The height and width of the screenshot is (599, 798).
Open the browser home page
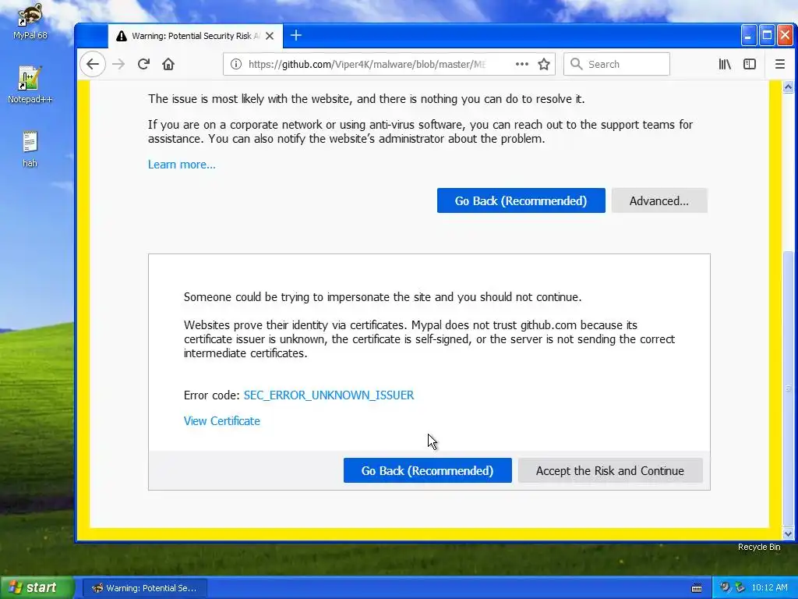coord(168,64)
